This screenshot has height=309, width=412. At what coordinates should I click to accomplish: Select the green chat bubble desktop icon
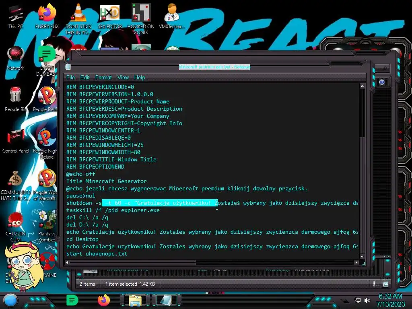(46, 60)
